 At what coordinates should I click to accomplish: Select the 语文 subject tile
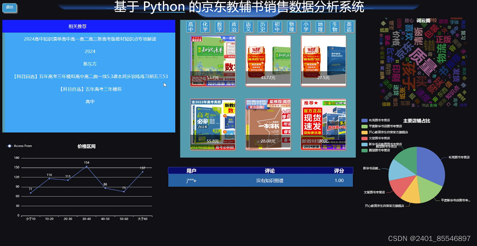(248, 26)
